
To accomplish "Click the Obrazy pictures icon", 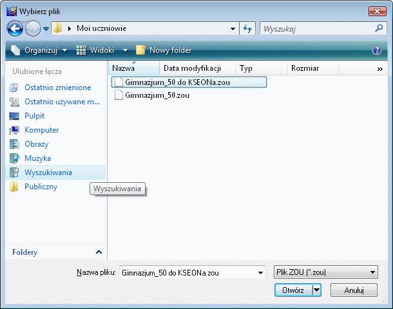I will point(14,144).
